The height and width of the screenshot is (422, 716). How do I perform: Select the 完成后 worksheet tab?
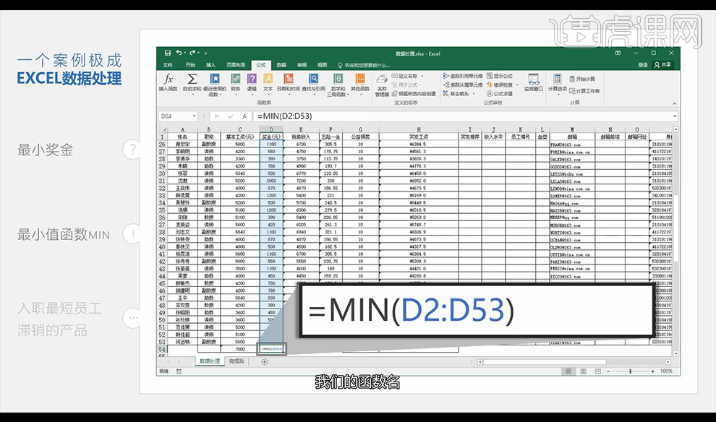(236, 361)
